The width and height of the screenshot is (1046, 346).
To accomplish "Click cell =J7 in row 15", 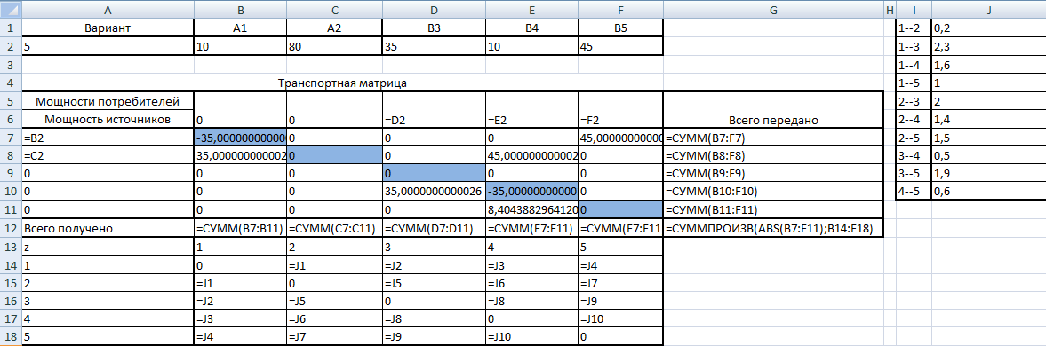I will [620, 283].
